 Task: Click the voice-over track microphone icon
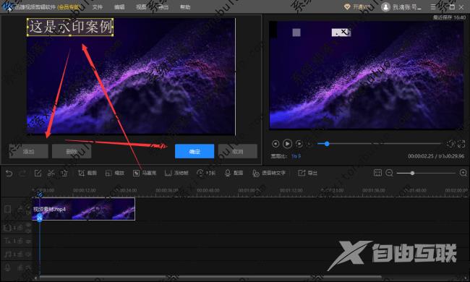[8, 268]
